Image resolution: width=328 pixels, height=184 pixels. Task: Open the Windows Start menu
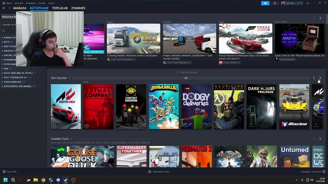pyautogui.click(x=6, y=180)
